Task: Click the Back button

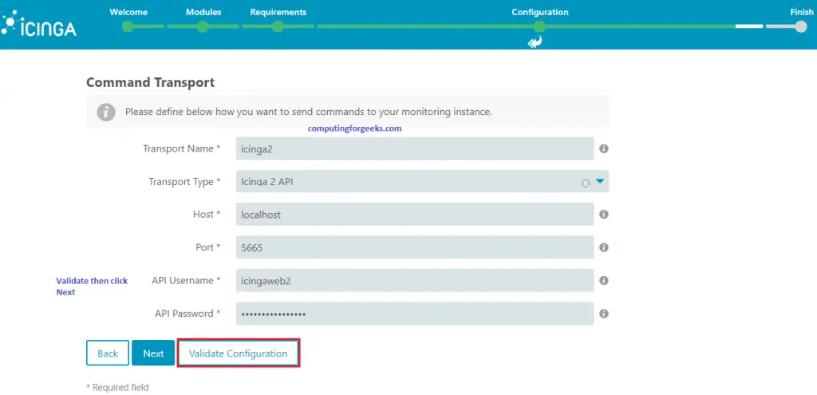Action: (108, 353)
